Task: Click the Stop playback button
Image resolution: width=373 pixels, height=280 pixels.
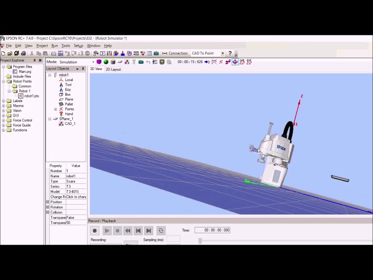Action: [117, 230]
